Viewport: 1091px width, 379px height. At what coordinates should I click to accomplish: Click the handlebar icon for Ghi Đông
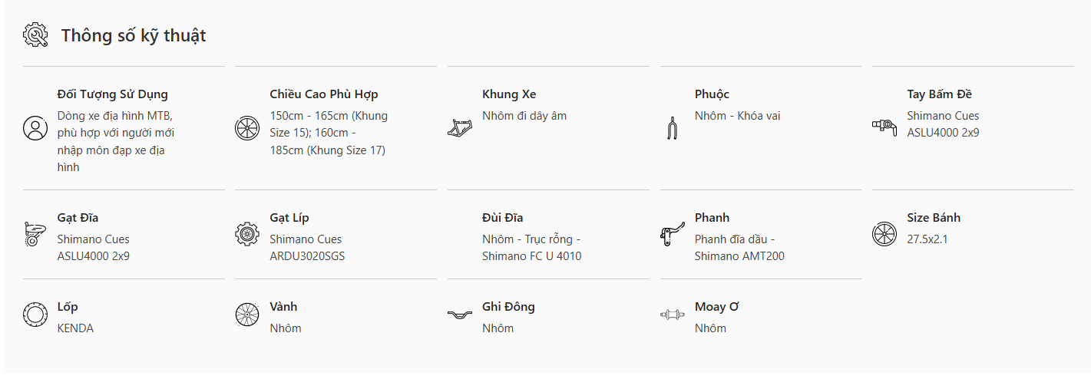[459, 315]
